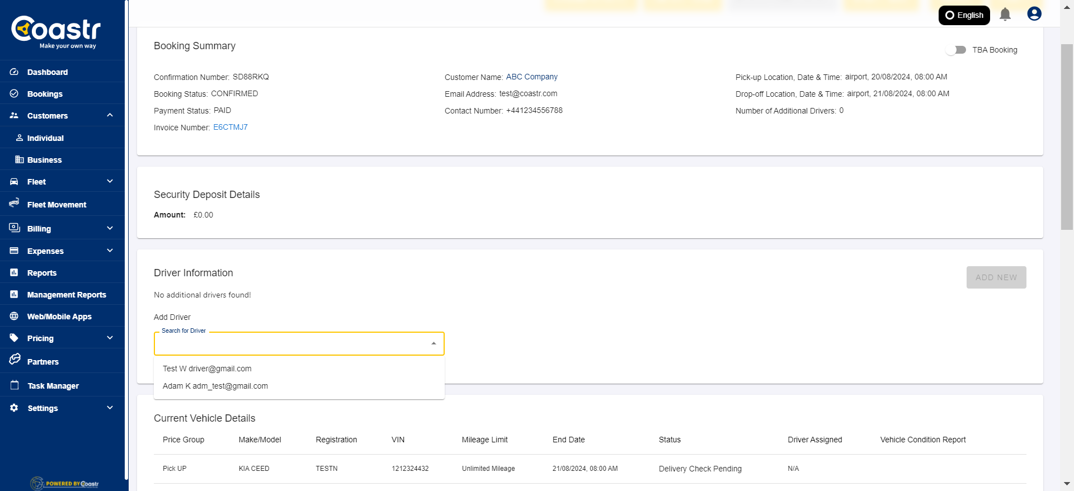1074x491 pixels.
Task: Click the TESTN registration cell
Action: tap(327, 469)
